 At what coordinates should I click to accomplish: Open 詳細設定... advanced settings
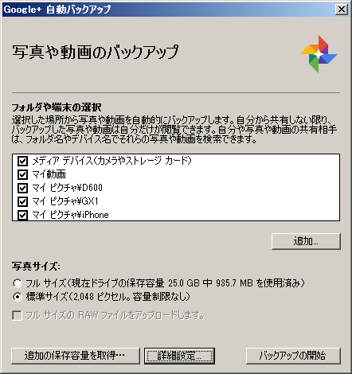[179, 356]
